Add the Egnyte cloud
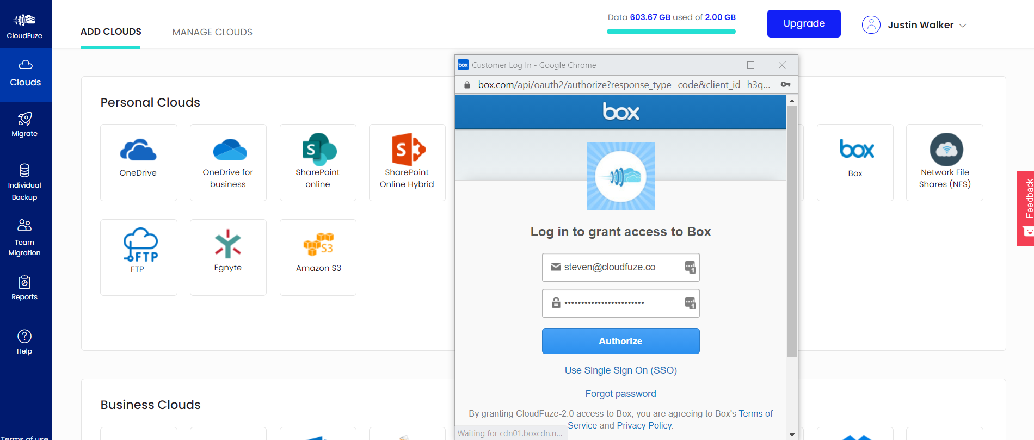Viewport: 1034px width, 440px height. tap(228, 257)
